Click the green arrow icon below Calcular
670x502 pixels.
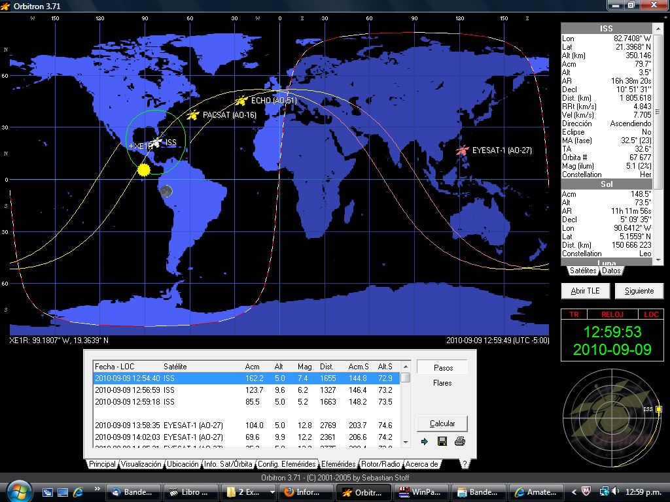[424, 441]
